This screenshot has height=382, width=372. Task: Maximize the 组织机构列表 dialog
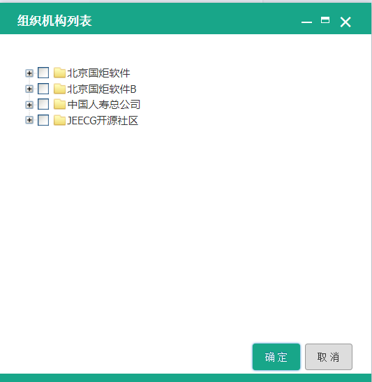click(325, 20)
